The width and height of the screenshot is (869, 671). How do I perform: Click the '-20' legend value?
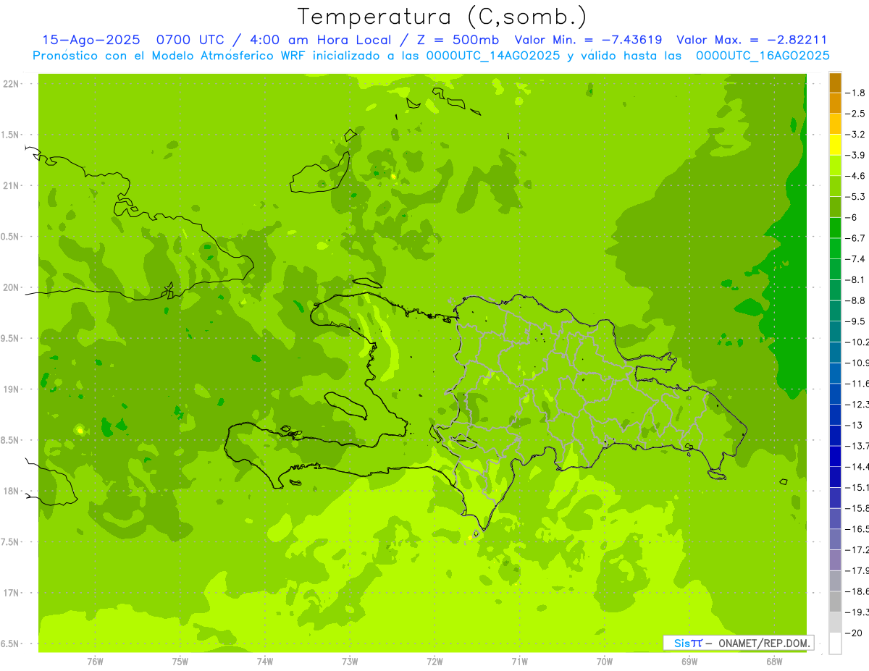click(x=855, y=633)
